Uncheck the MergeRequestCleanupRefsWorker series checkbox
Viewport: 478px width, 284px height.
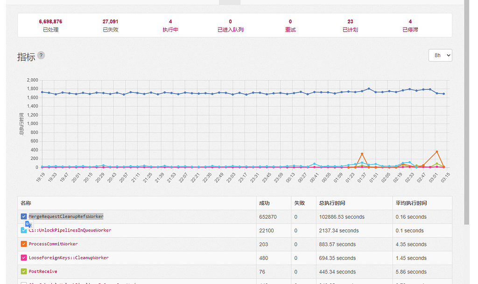point(24,216)
